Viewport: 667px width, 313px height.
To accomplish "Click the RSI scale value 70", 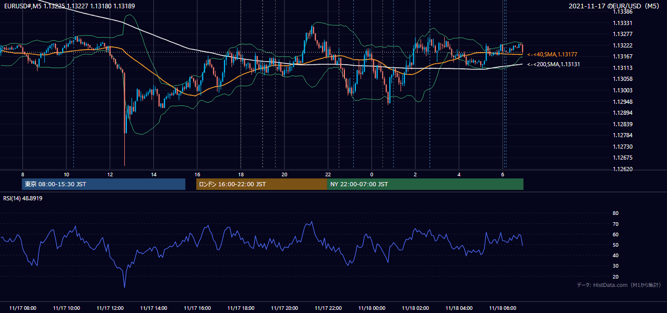I will 615,224.
